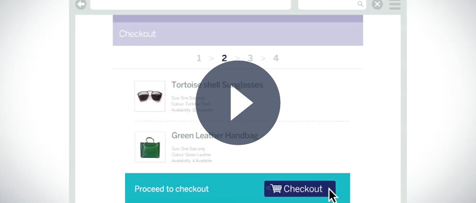476x203 pixels.
Task: Click the round X stop icon
Action: (x=377, y=4)
